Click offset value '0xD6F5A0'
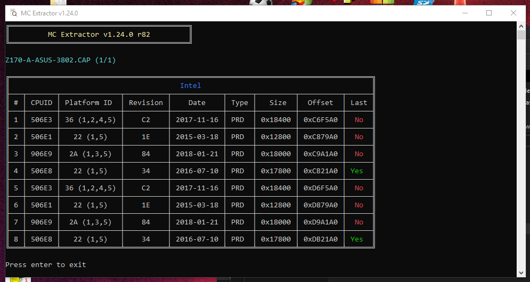Viewport: 530px width, 282px height. point(321,188)
